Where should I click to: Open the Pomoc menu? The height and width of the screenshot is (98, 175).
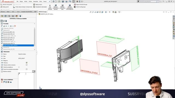pyautogui.click(x=45, y=1)
